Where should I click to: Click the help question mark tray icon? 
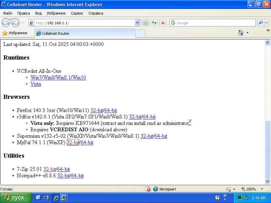(x=217, y=198)
